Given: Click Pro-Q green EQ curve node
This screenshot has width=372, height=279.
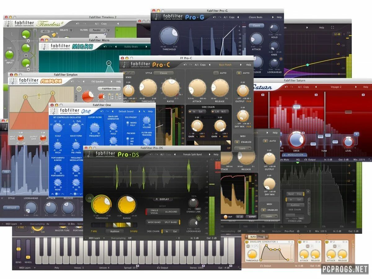Looking at the screenshot, I should click(308, 65).
